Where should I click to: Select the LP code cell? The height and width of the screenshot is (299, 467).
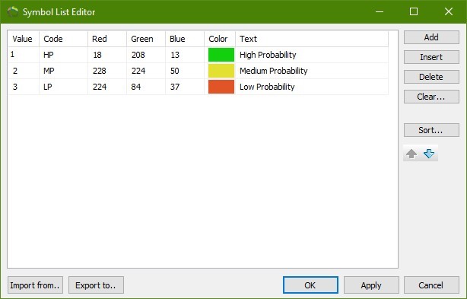pos(63,87)
